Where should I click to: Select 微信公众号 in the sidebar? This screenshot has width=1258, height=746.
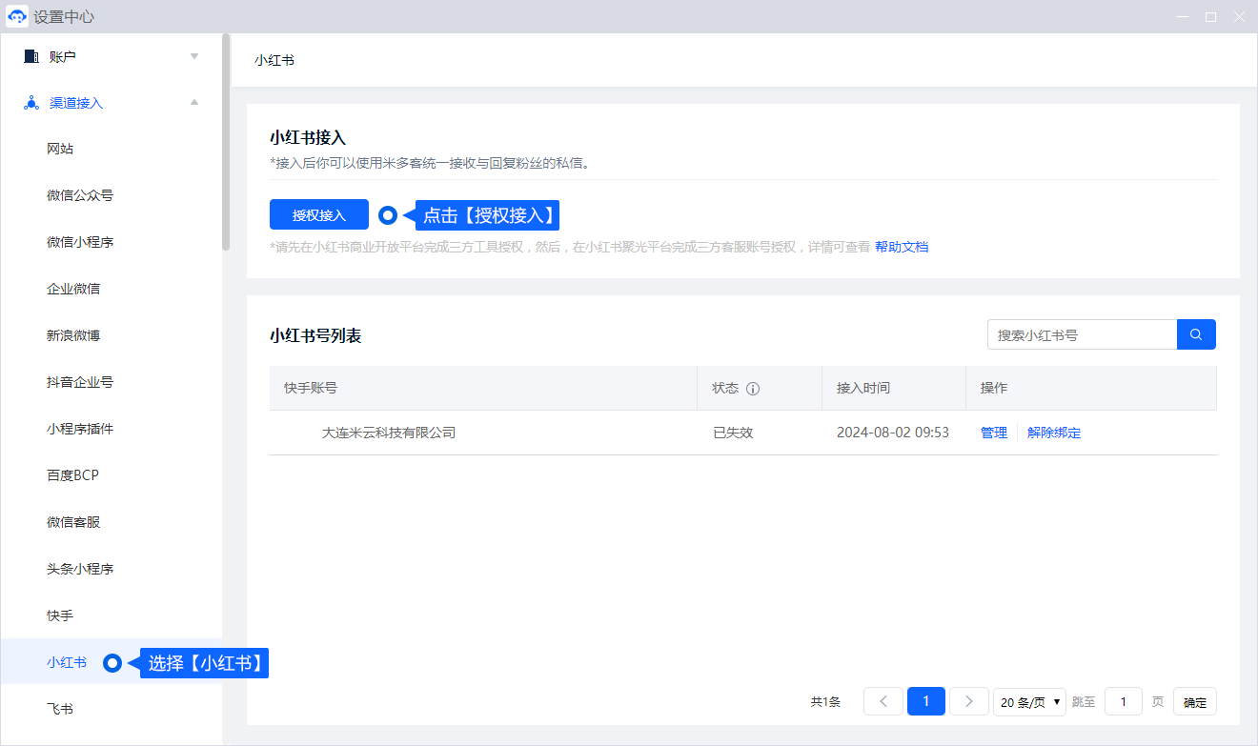coord(80,195)
